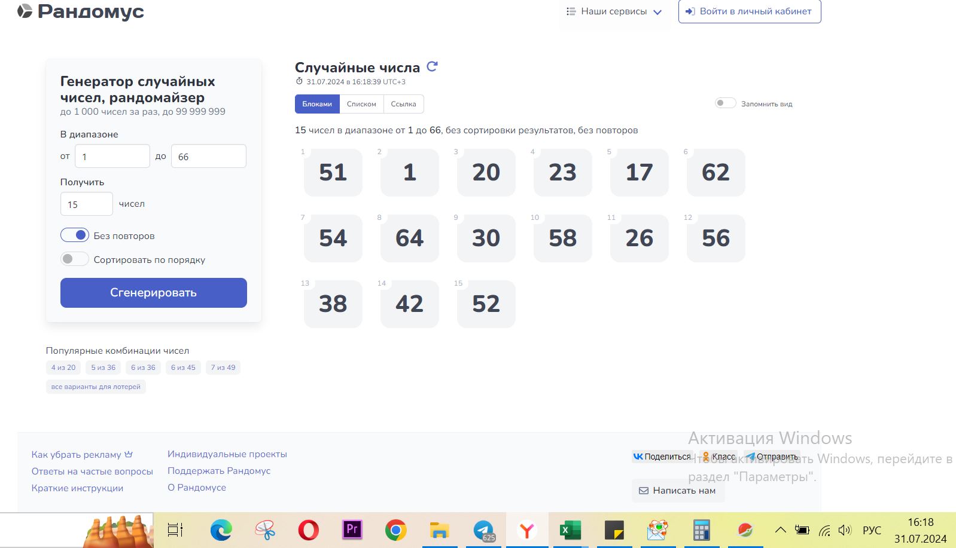Open the mail app with envelope icon in taskbar
Viewport: 956px width, 548px height.
pos(657,530)
